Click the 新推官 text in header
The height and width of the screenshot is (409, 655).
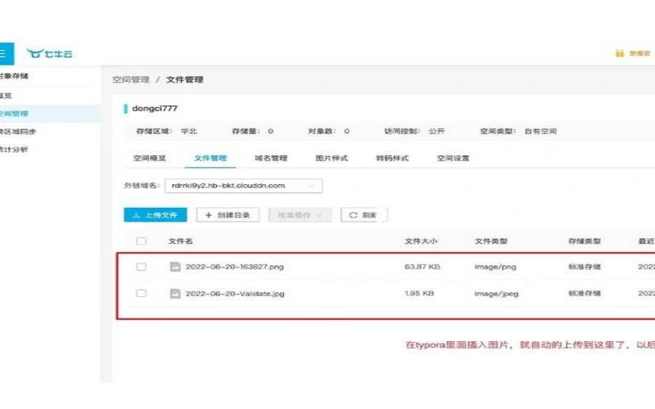tap(639, 53)
